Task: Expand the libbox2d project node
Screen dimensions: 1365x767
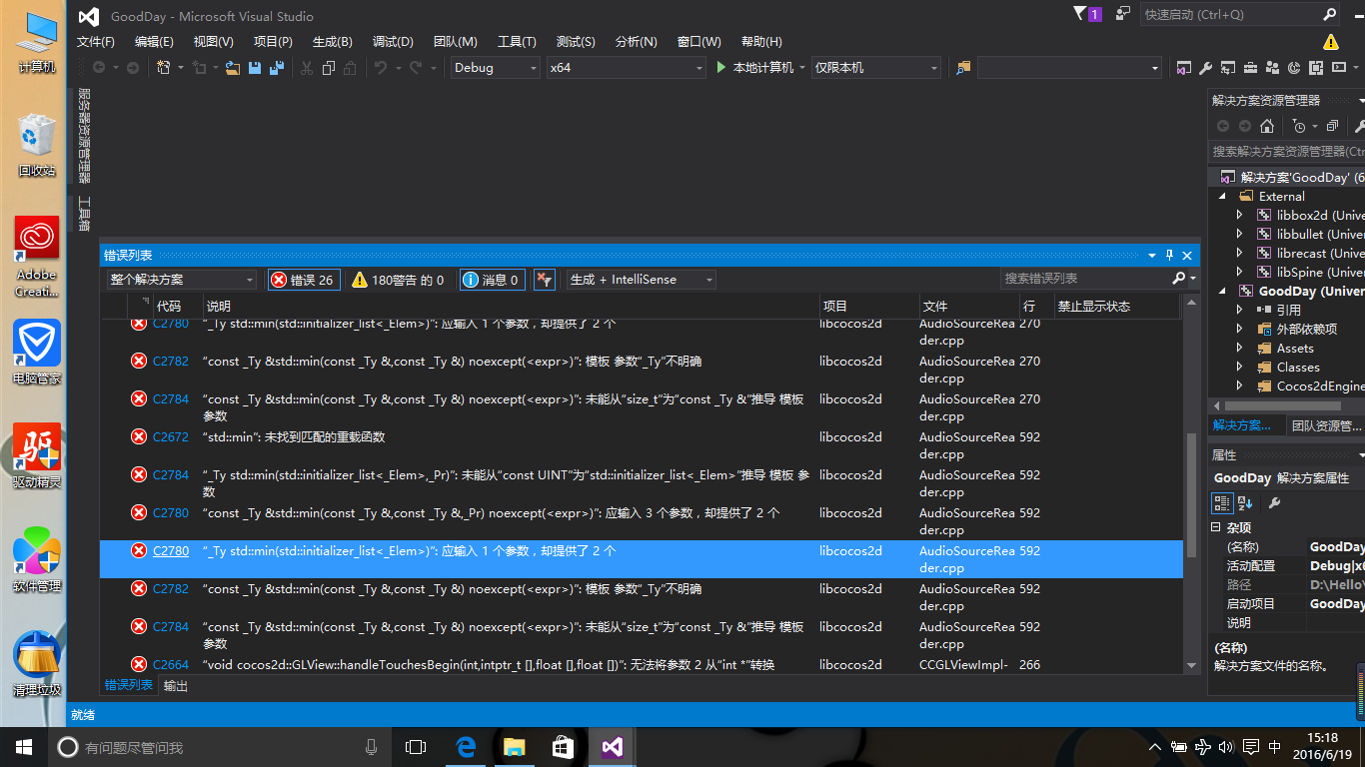Action: coord(1240,215)
